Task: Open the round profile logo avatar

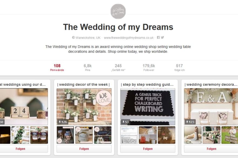Action: (118, 11)
